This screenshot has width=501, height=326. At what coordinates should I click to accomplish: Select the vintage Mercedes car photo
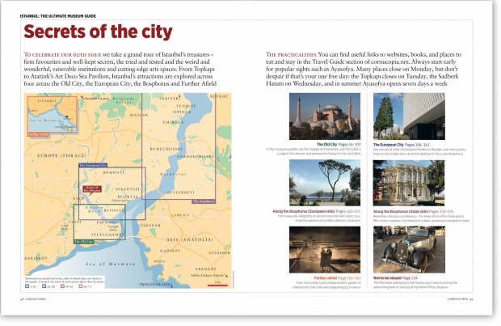coord(408,248)
